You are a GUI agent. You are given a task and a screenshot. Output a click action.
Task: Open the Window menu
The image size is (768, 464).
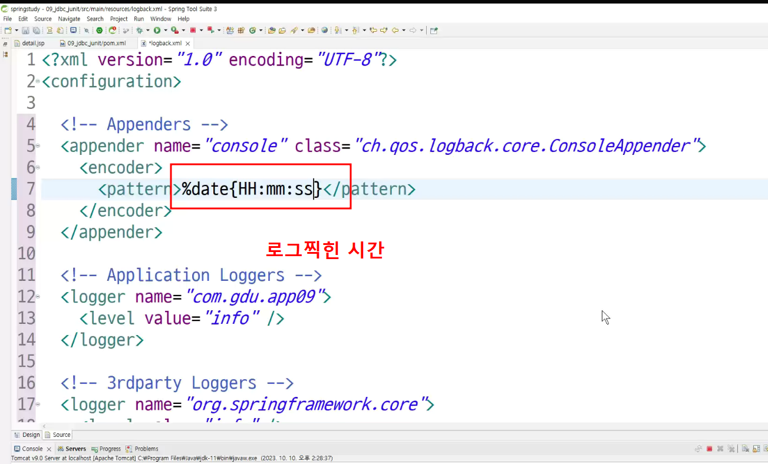161,19
